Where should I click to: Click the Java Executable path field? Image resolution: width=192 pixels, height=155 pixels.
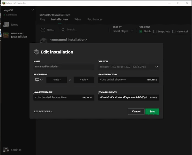tap(57, 98)
